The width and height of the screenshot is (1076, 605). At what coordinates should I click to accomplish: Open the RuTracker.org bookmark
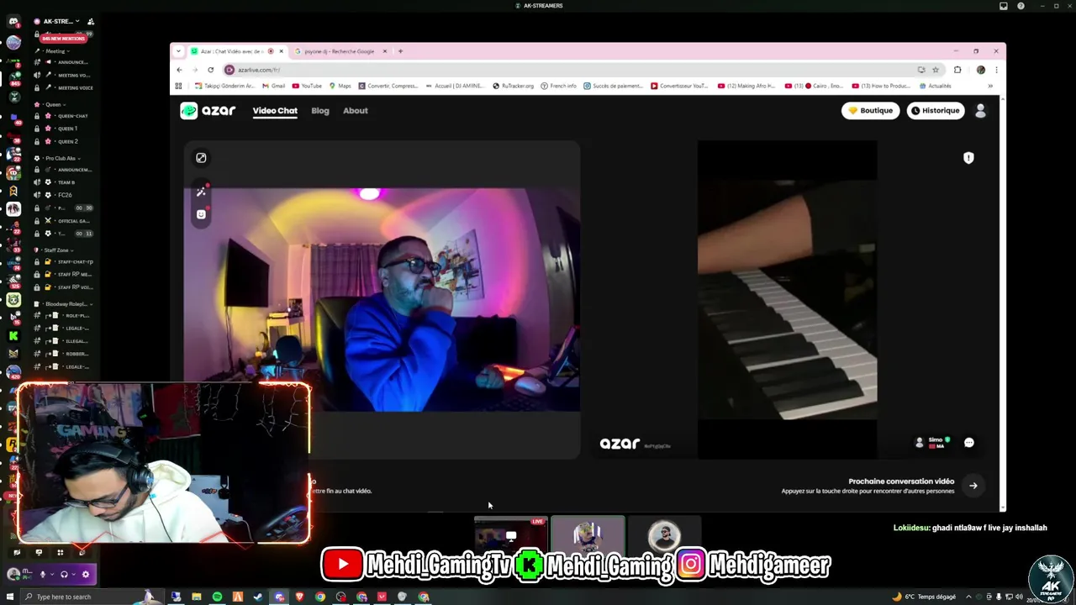tap(513, 86)
